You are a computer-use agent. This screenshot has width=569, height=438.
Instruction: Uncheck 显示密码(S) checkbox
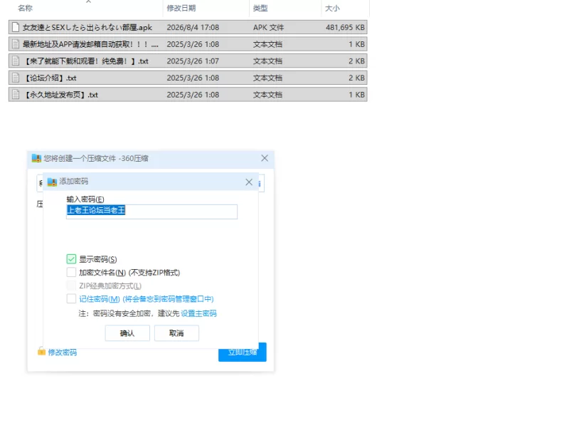pos(71,259)
